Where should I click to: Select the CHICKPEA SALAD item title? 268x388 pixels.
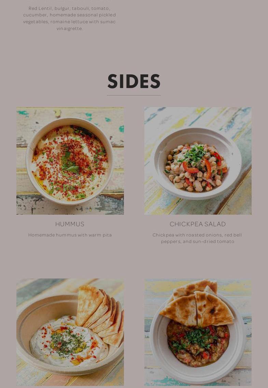coord(198,224)
